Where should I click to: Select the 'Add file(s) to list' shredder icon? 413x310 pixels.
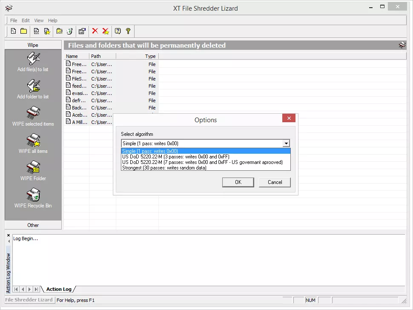33,60
